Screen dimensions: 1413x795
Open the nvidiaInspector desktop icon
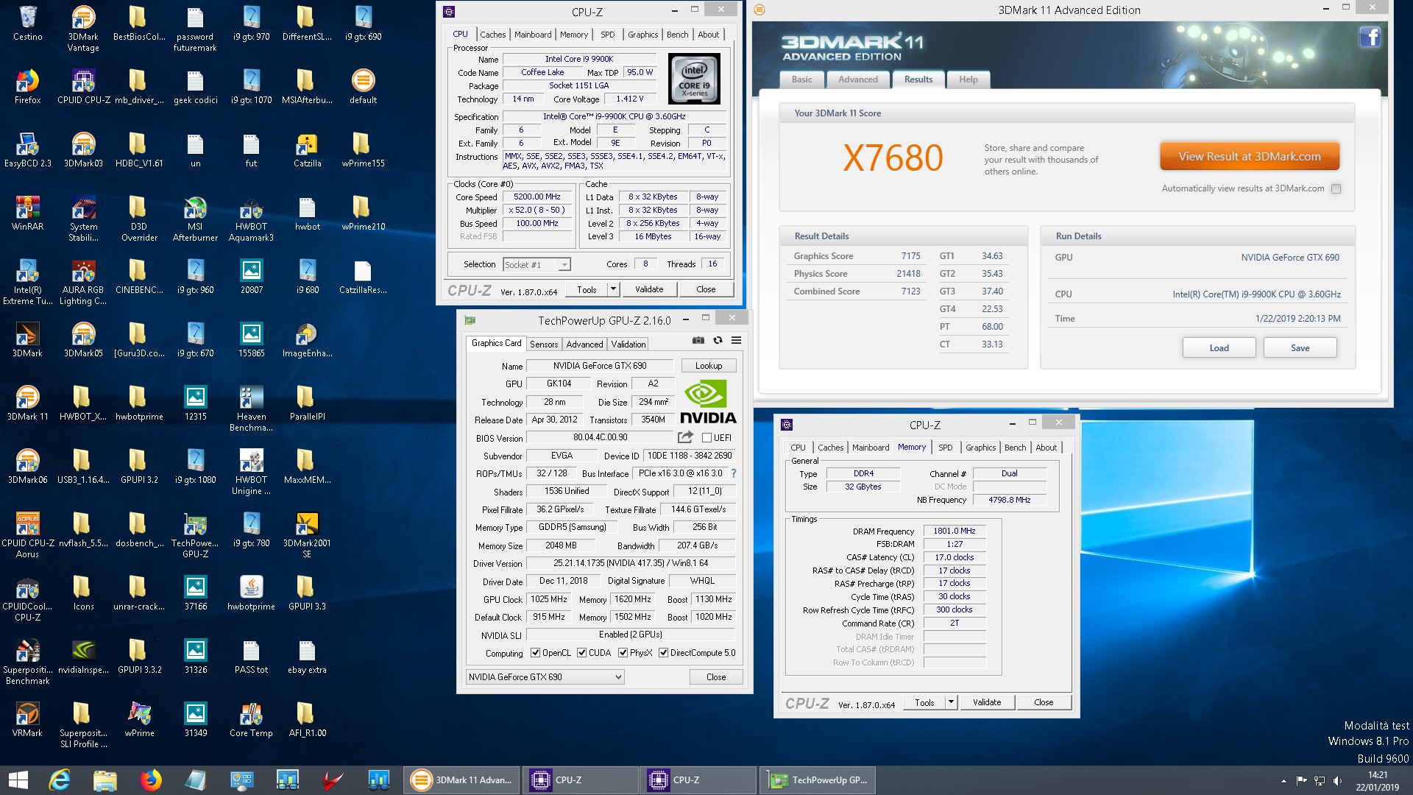83,657
